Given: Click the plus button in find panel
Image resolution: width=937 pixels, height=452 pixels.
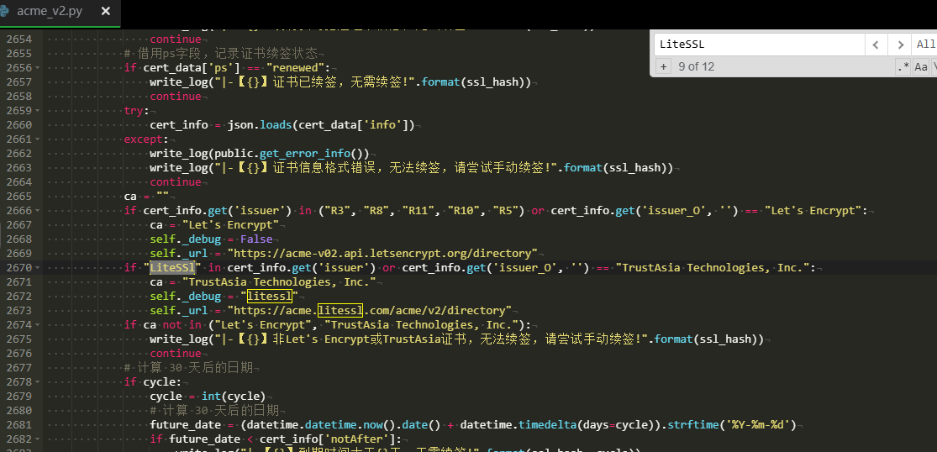Looking at the screenshot, I should 663,66.
